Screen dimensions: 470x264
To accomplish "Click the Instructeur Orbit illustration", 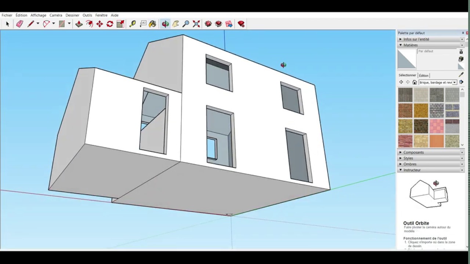I will coord(429,194).
